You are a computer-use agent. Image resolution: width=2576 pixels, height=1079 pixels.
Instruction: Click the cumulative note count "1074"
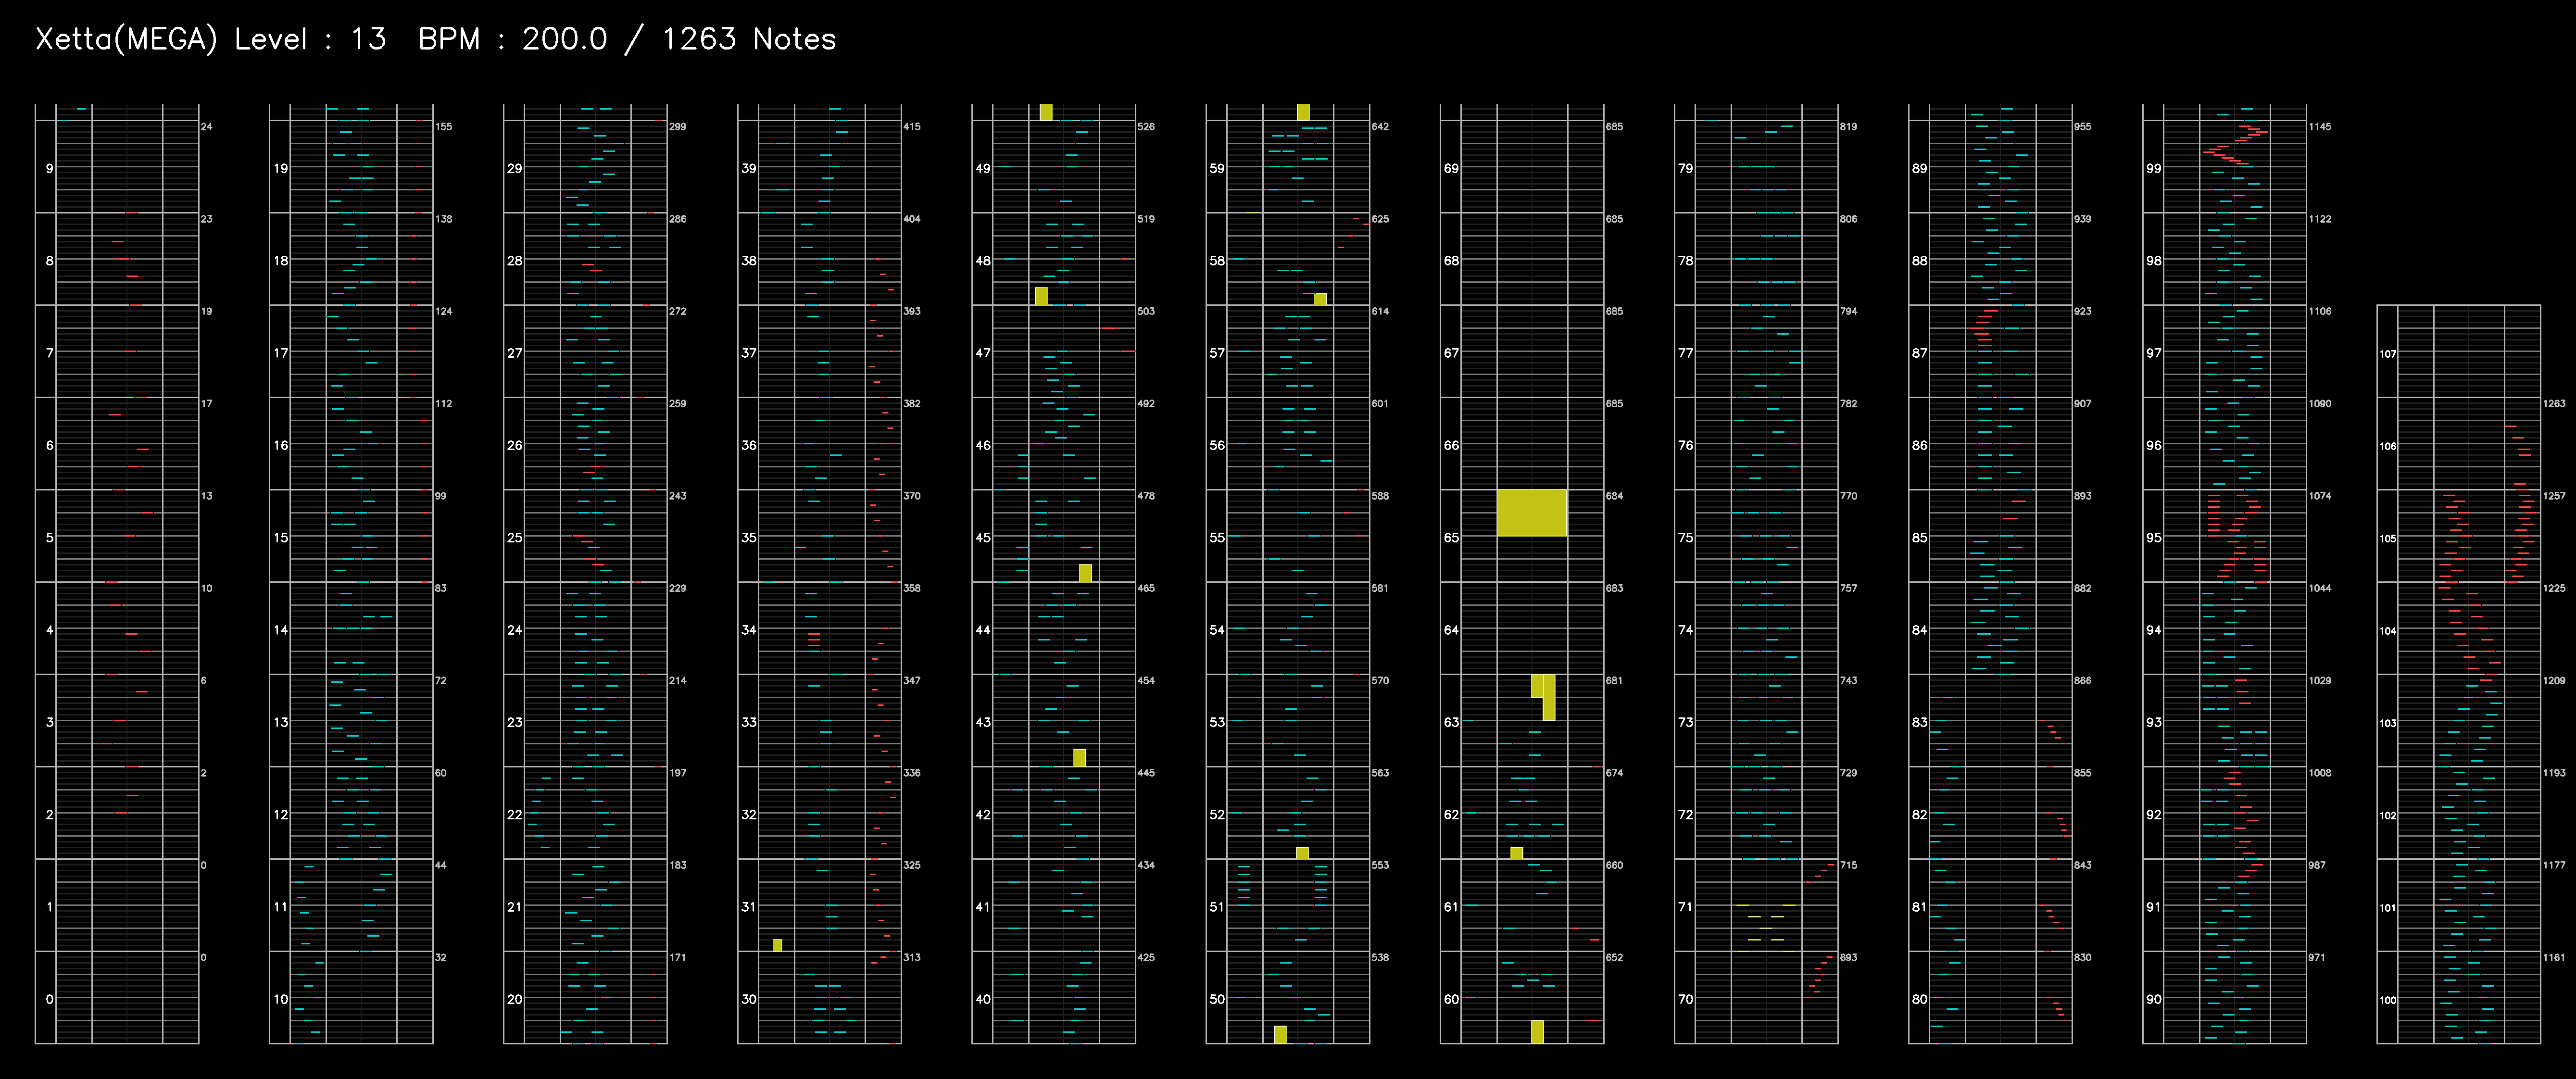(2320, 496)
